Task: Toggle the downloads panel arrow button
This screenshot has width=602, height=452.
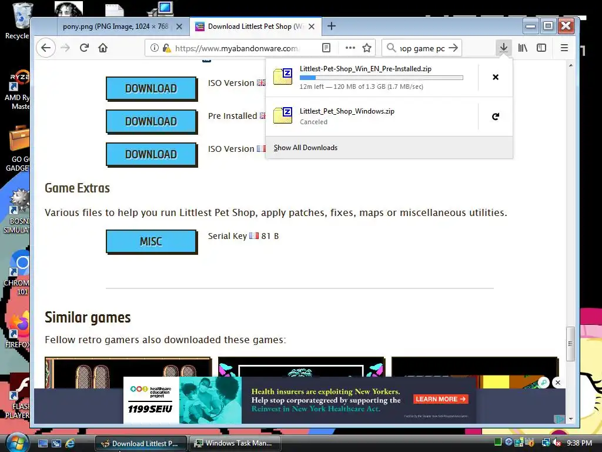Action: pyautogui.click(x=503, y=48)
